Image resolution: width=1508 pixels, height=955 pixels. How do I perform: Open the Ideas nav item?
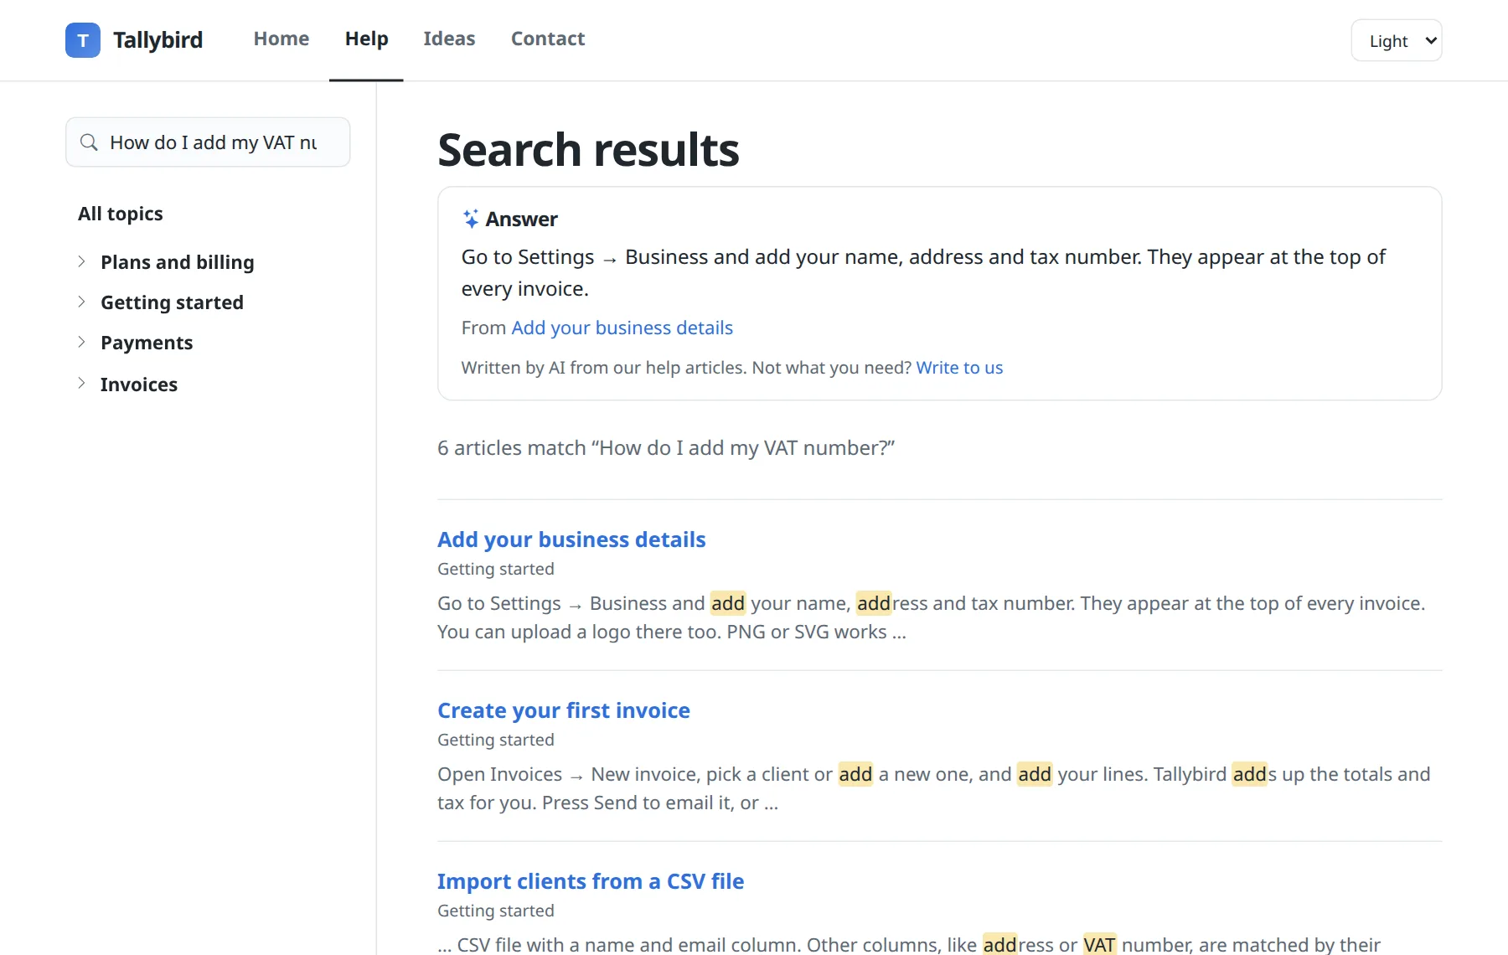(449, 39)
